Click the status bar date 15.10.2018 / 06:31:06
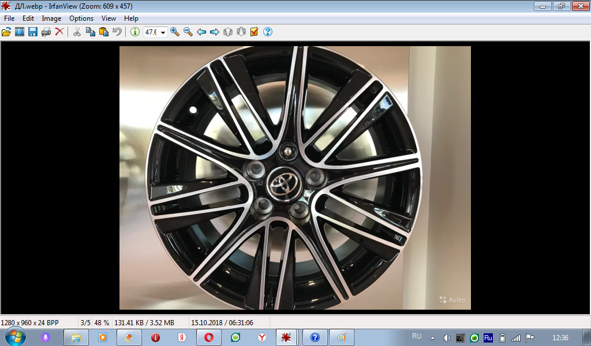 coord(222,323)
